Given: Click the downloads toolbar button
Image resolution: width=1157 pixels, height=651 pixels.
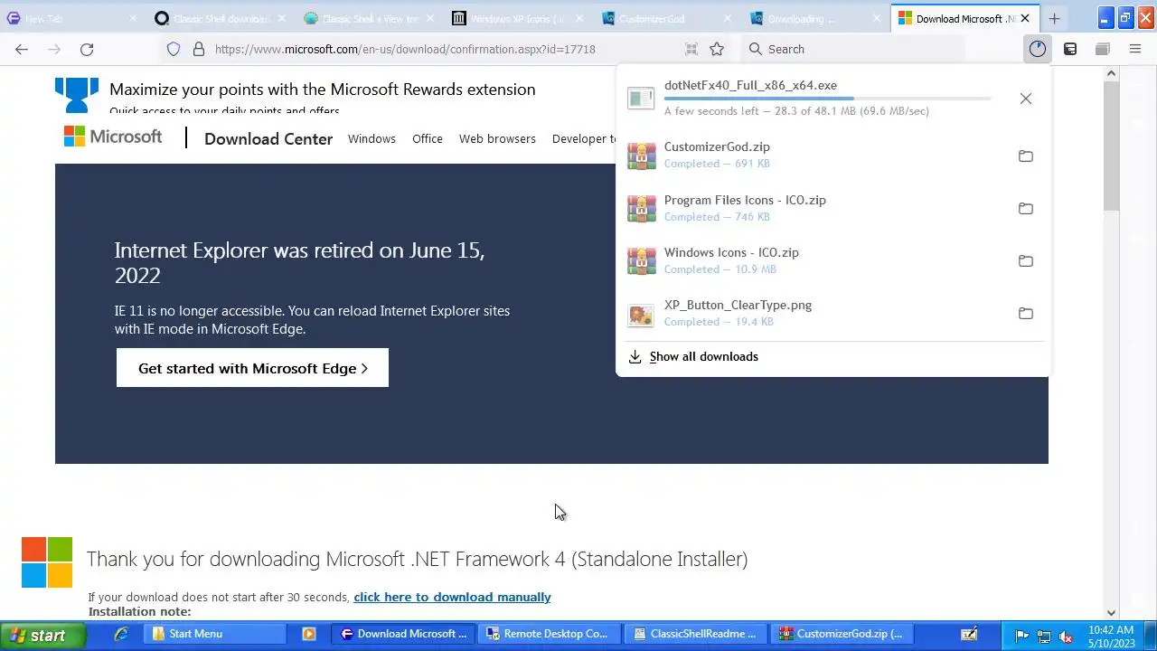Looking at the screenshot, I should tap(1037, 49).
